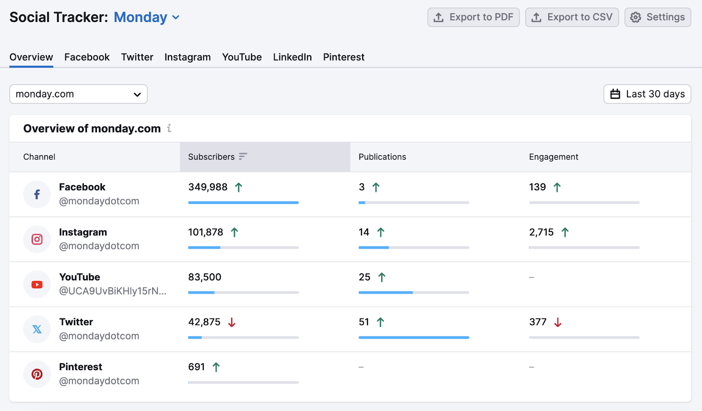This screenshot has height=411, width=702.
Task: Click the chevron next to Monday title
Action: [x=176, y=18]
